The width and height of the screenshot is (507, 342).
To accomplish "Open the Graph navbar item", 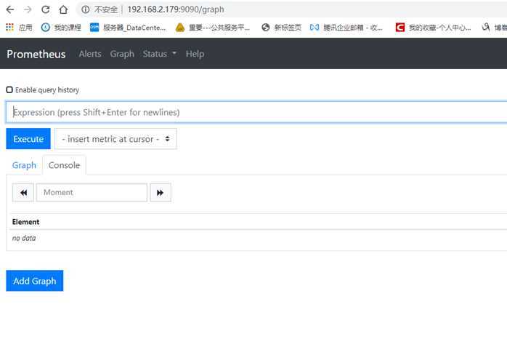I will click(122, 54).
